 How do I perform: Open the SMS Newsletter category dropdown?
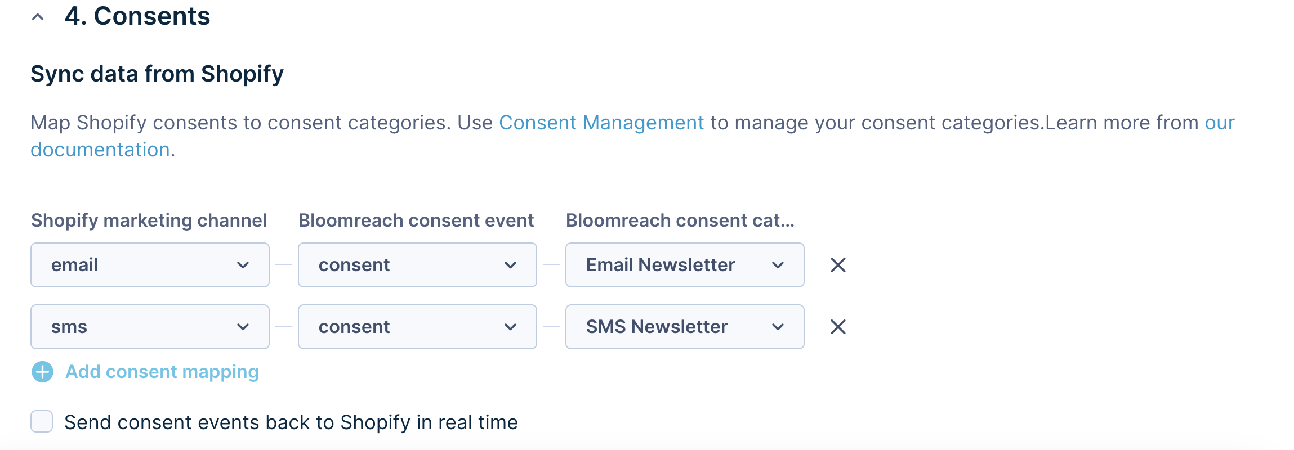[685, 327]
